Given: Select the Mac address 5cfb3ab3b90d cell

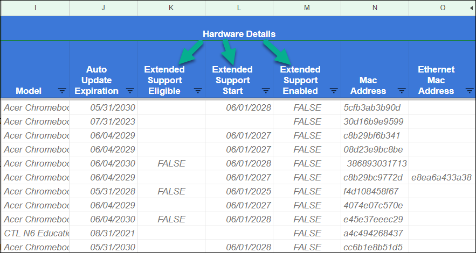Looking at the screenshot, I should click(x=372, y=107).
